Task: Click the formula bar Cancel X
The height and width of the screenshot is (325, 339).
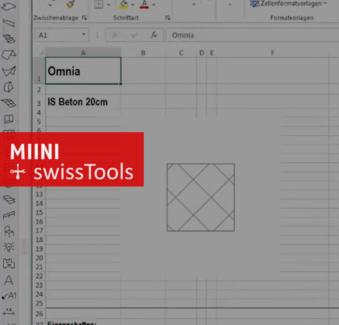Action: point(115,35)
